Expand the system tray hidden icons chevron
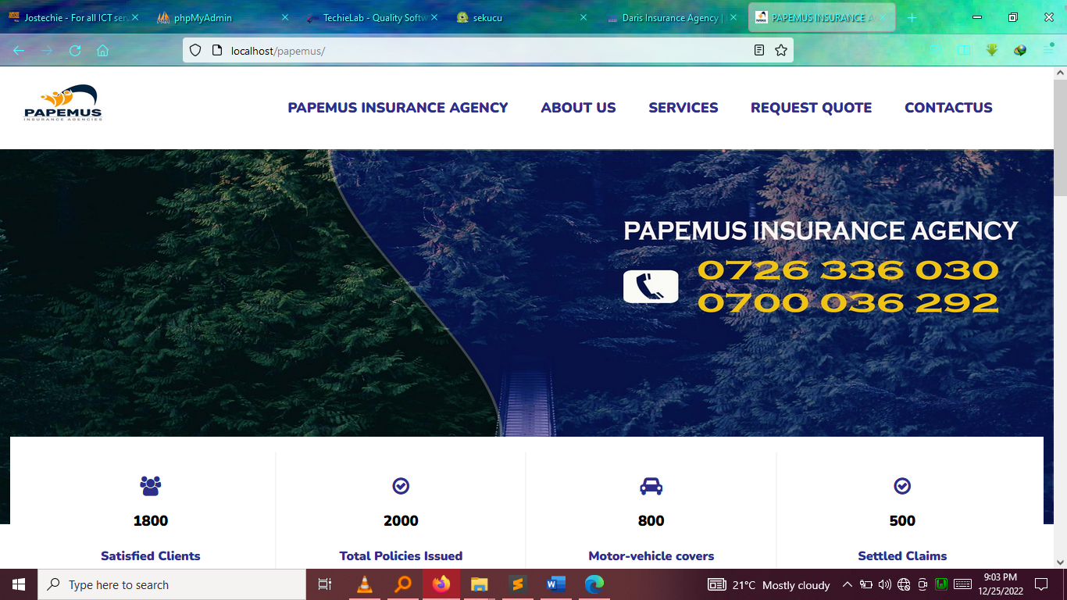1067x600 pixels. tap(847, 584)
